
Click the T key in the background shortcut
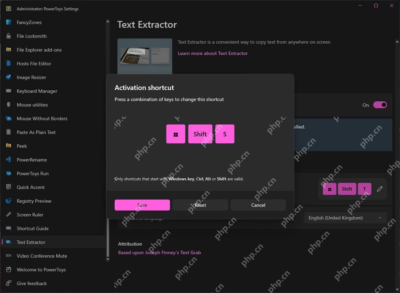(x=365, y=189)
